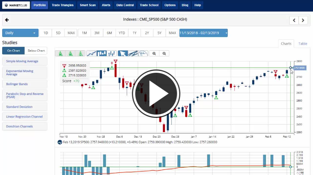Switch to Table tab

[x=302, y=44]
